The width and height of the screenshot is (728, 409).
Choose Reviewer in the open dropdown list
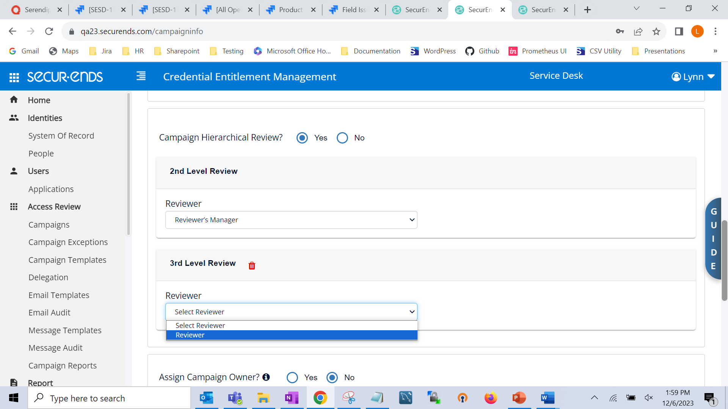pos(190,335)
